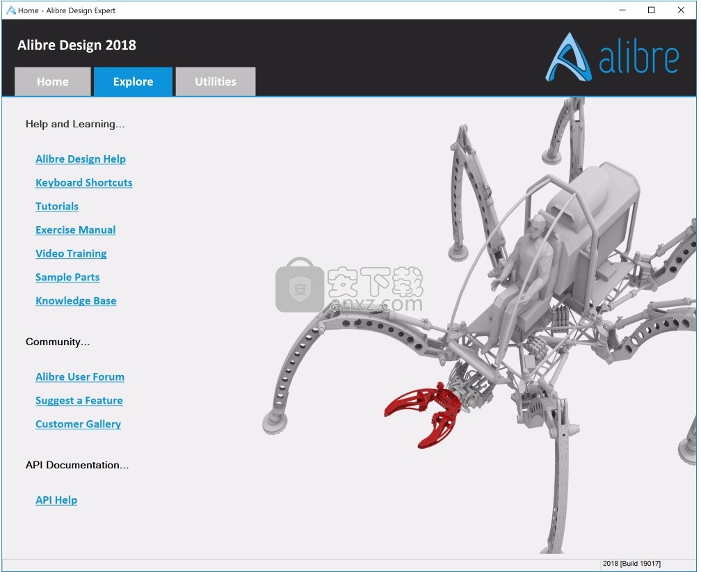701x572 pixels.
Task: Click the Alibre app icon in title bar
Action: [x=10, y=10]
